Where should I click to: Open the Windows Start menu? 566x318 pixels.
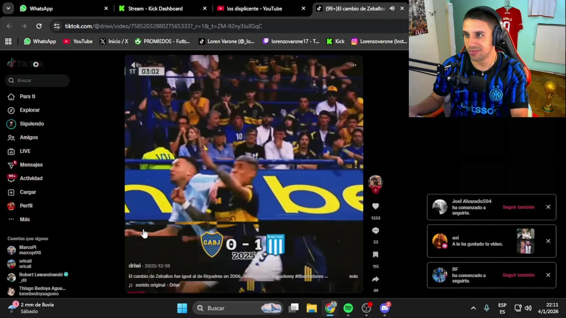pos(182,308)
